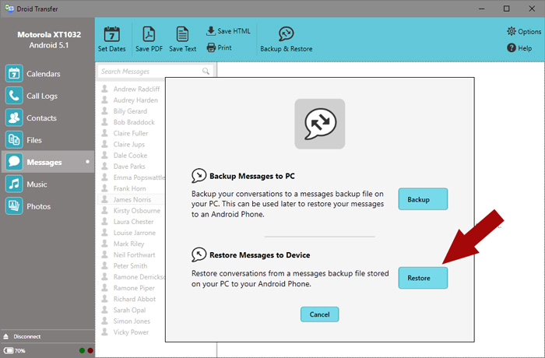Open Dale Cooke conversation
The width and height of the screenshot is (545, 358).
(x=131, y=156)
